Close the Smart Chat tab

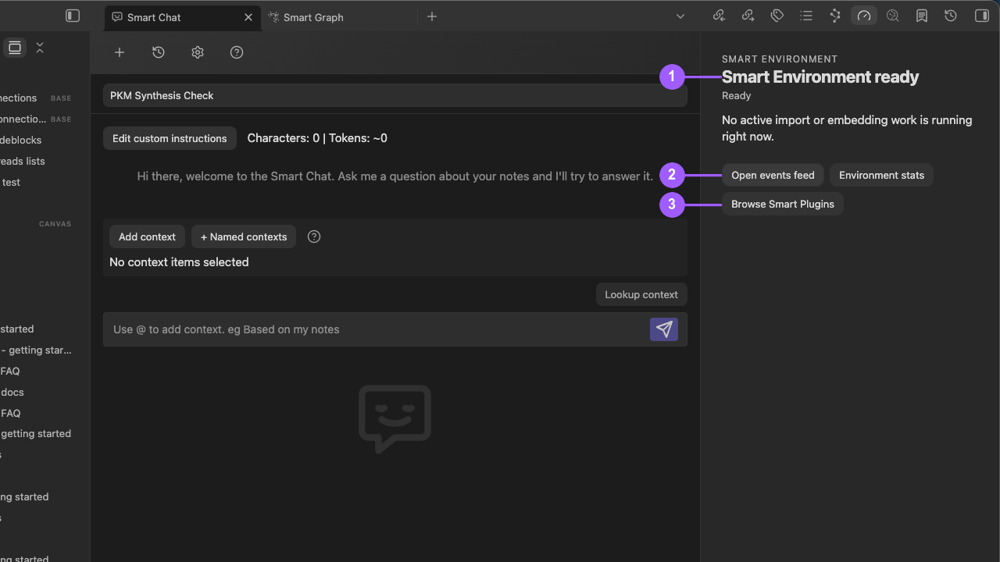248,17
